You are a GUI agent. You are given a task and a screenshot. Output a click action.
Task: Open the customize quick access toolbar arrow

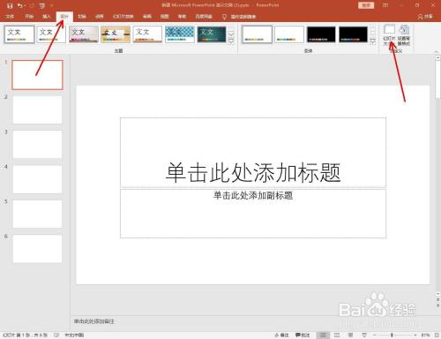pos(52,5)
